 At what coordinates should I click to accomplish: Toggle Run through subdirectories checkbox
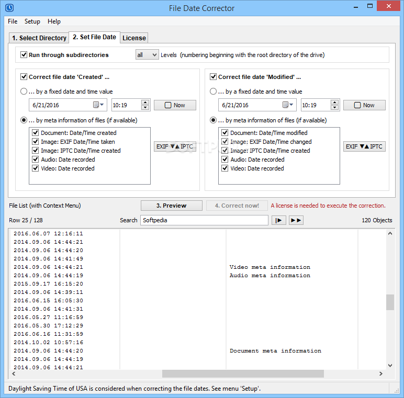tap(24, 55)
